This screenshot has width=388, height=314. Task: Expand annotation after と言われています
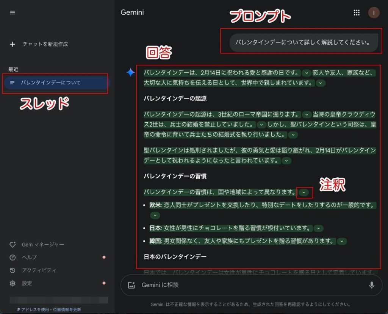(x=286, y=161)
